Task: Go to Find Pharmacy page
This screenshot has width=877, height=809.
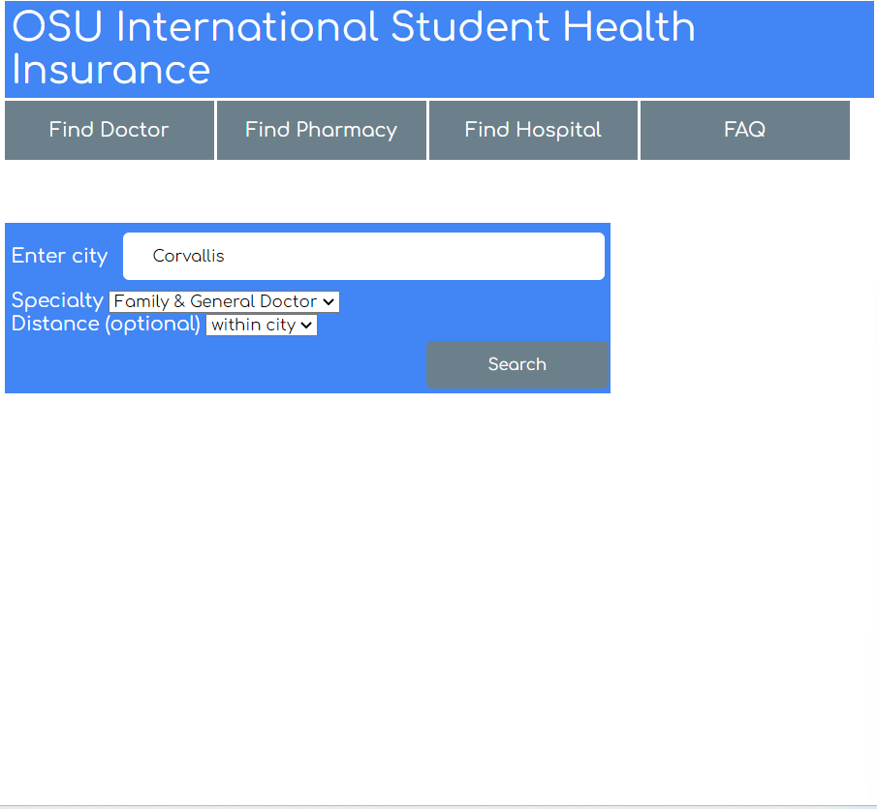Action: tap(321, 130)
